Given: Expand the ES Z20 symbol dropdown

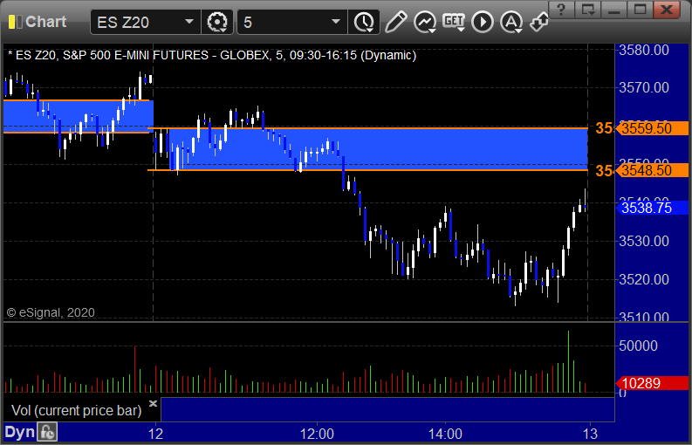Looking at the screenshot, I should (188, 22).
